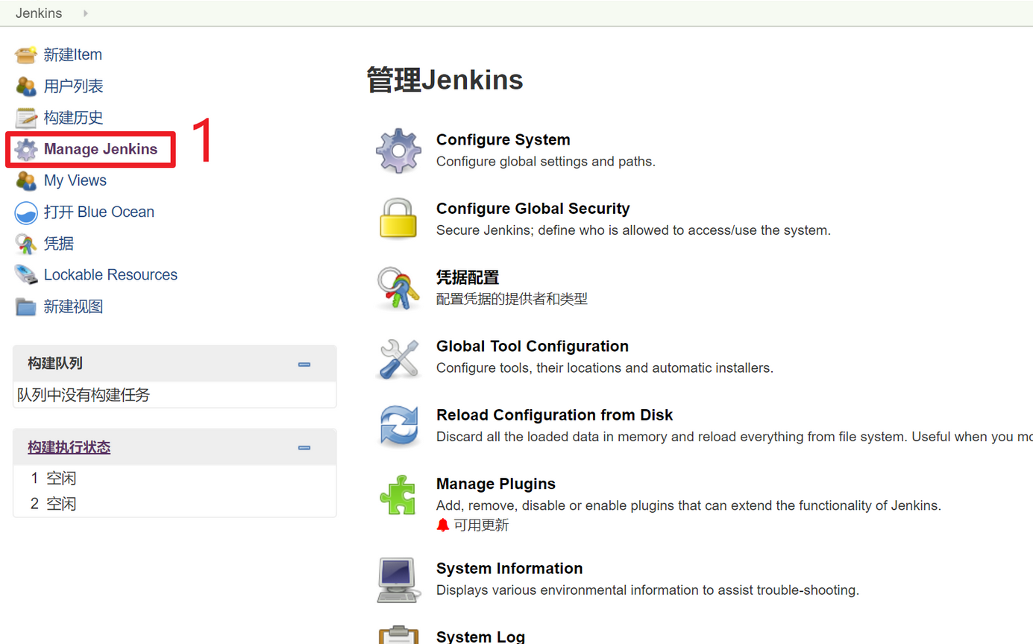Click the red bell 可用更新 icon
Viewport: 1033px width, 644px height.
(x=443, y=525)
